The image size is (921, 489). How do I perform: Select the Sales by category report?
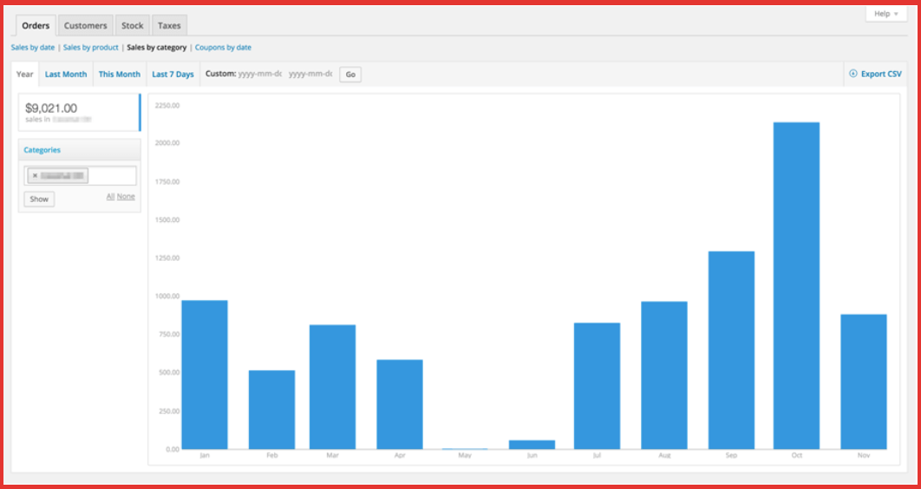click(x=157, y=48)
